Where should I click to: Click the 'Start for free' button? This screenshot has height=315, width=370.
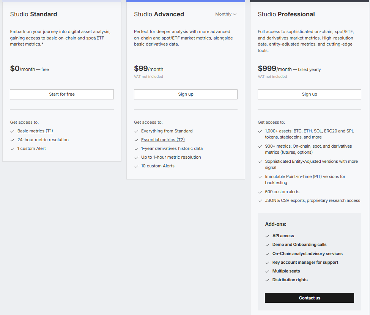point(62,94)
